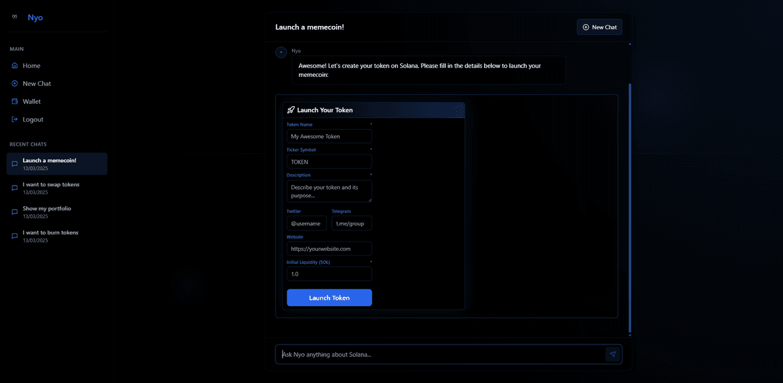The image size is (783, 383).
Task: Click the Website field label
Action: pos(295,236)
